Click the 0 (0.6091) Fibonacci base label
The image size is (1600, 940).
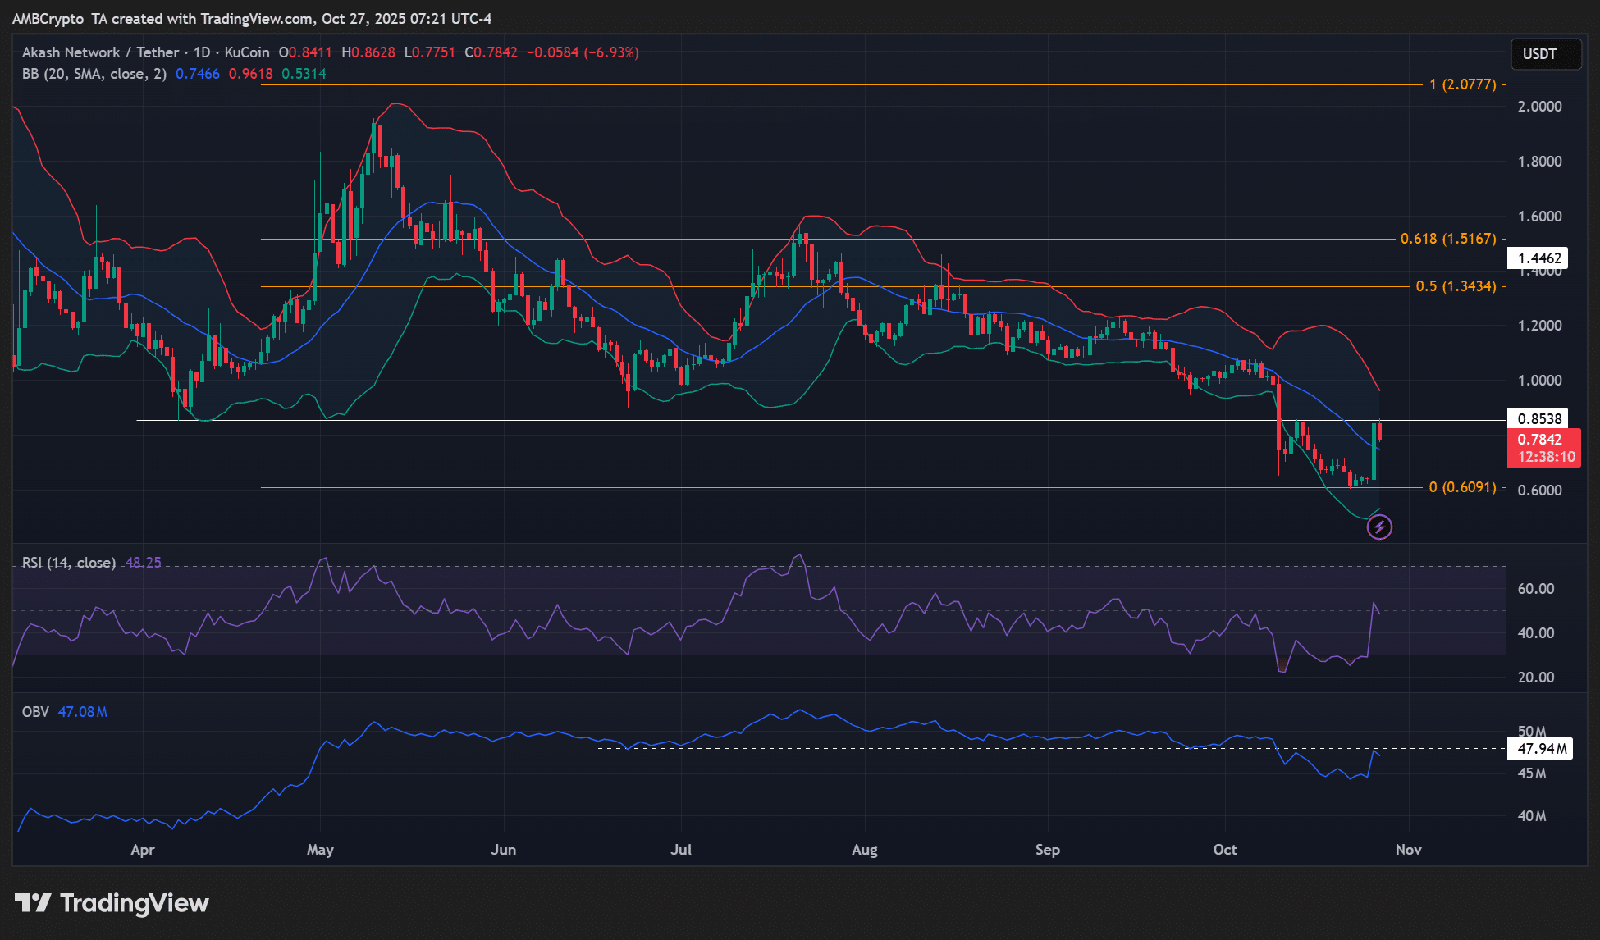[x=1461, y=487]
